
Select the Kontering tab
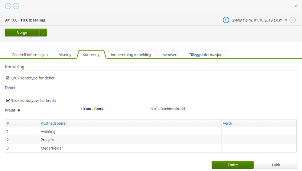click(91, 54)
